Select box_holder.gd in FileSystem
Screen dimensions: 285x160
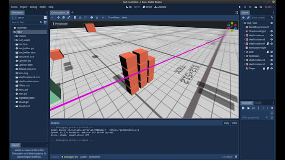point(26,48)
